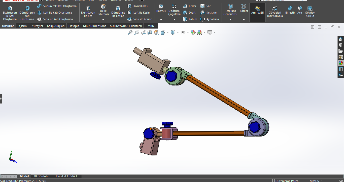Viewport: 344px width, 182px height.
Task: Activate the Section View icon
Action: 150,32
